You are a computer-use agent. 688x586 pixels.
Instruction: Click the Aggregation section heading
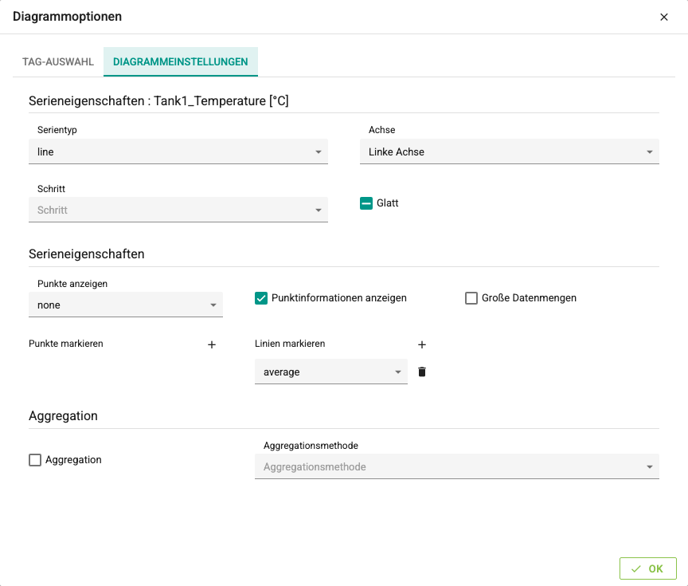click(x=63, y=416)
